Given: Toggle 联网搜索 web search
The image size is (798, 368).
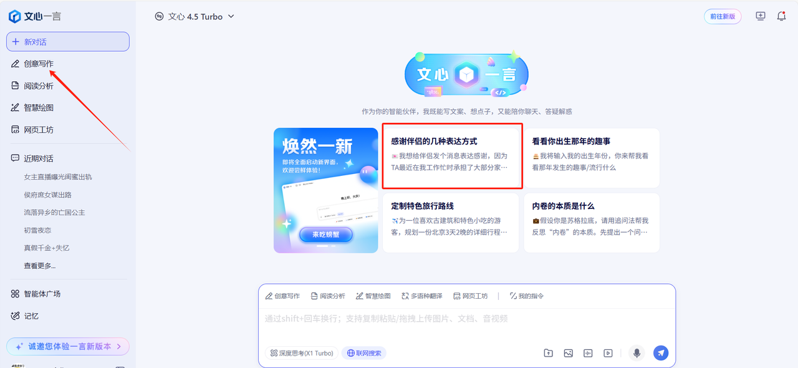Looking at the screenshot, I should pos(364,353).
